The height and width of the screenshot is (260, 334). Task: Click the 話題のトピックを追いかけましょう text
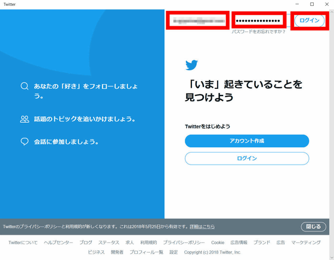point(85,119)
